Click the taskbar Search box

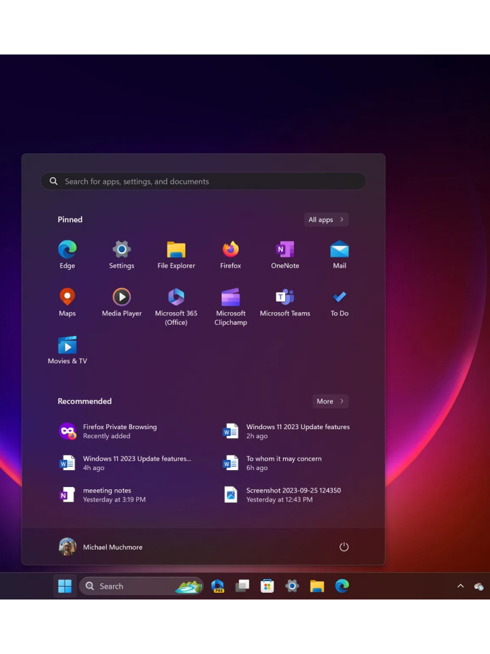click(141, 586)
